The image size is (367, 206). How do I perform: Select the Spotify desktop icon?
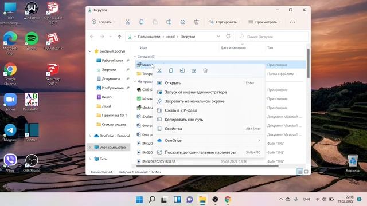coord(32,41)
